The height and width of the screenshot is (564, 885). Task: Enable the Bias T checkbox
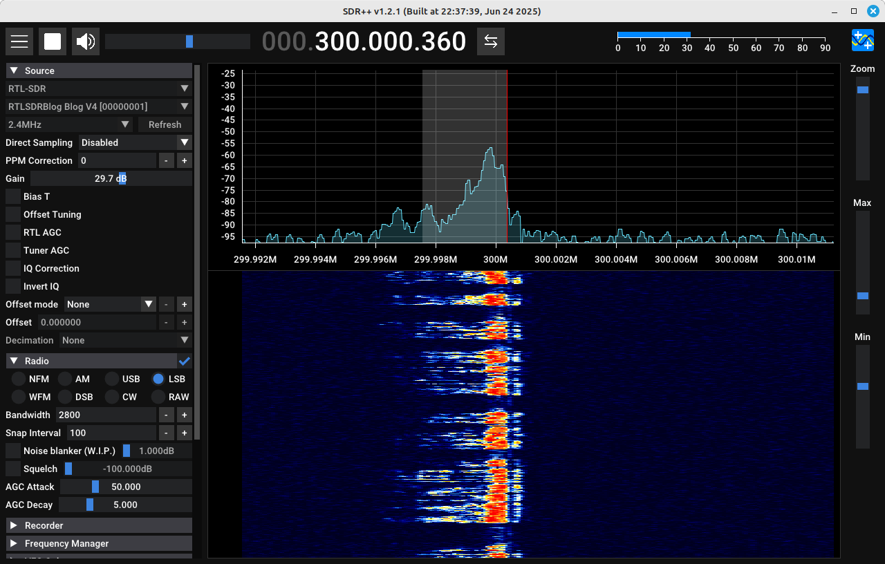point(13,196)
